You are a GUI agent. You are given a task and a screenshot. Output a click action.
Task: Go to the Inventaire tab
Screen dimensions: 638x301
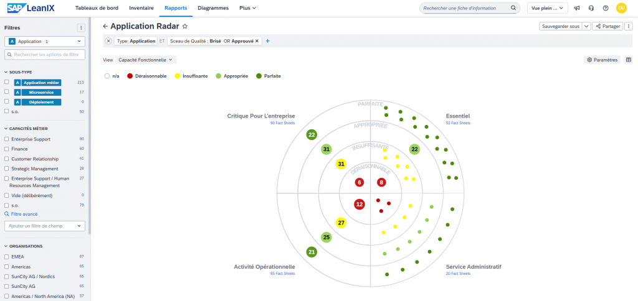[141, 8]
